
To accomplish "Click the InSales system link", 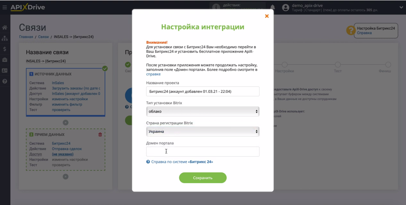I will pyautogui.click(x=58, y=83).
